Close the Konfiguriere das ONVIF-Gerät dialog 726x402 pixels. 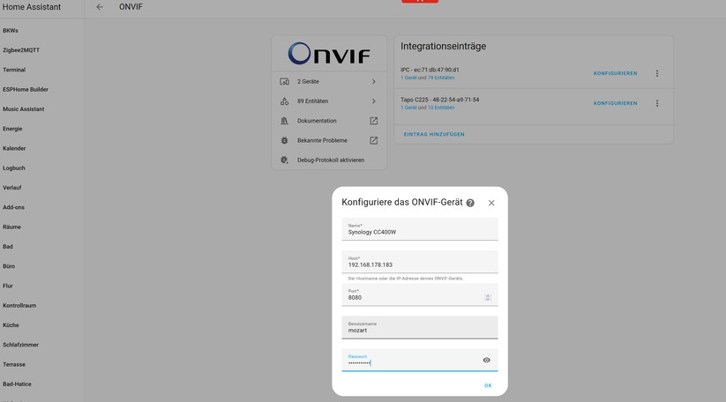[491, 203]
